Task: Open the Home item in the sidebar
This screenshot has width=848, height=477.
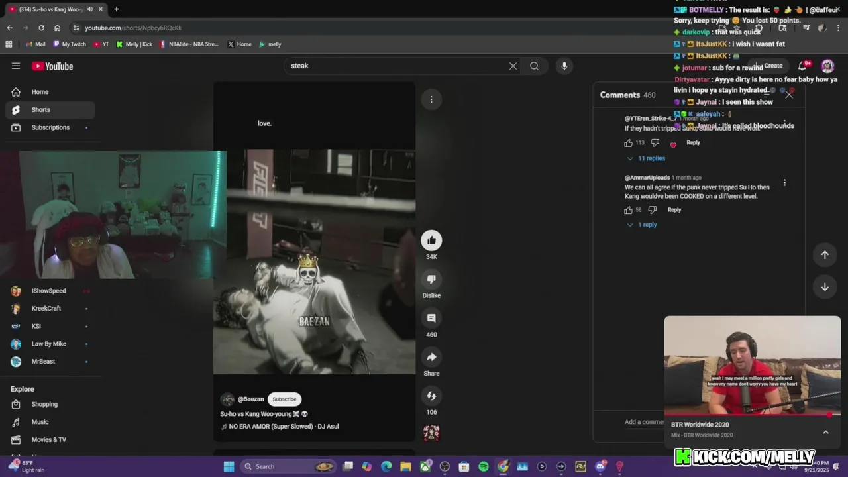Action: tap(50, 92)
